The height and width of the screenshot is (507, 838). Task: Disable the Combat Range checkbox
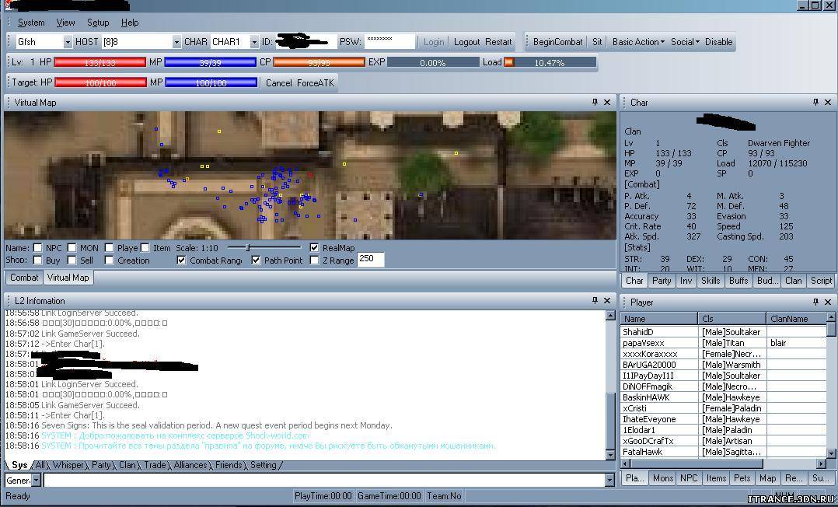click(x=182, y=260)
